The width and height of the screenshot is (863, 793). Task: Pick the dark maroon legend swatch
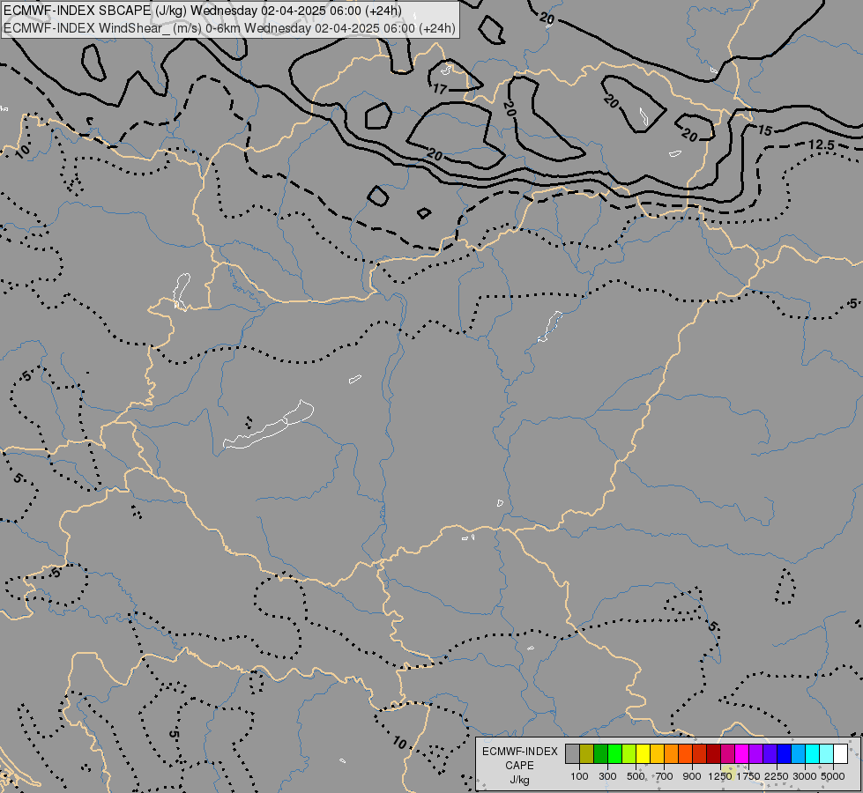click(x=714, y=754)
